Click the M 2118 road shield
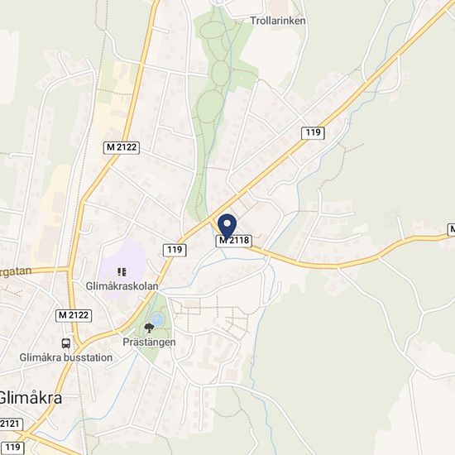 click(x=234, y=241)
